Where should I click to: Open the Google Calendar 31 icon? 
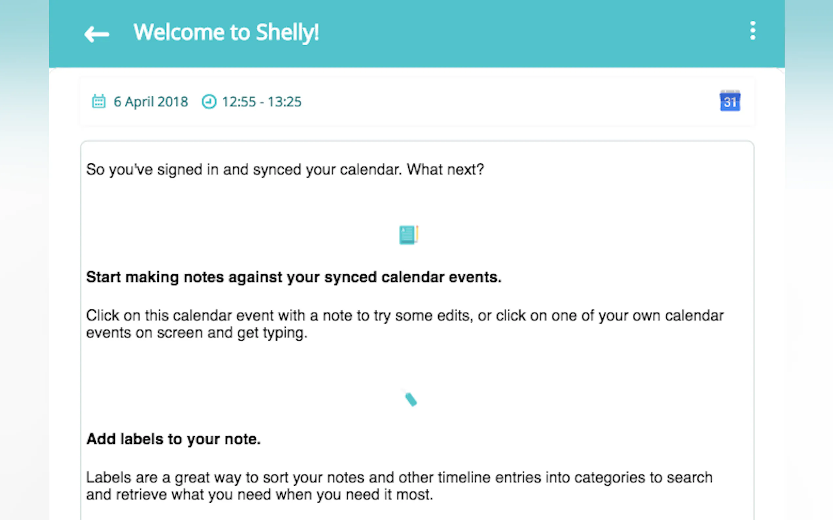pyautogui.click(x=730, y=101)
